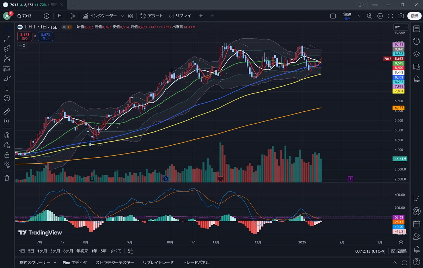Select the 年初来 time range
The image size is (423, 268).
[82, 251]
